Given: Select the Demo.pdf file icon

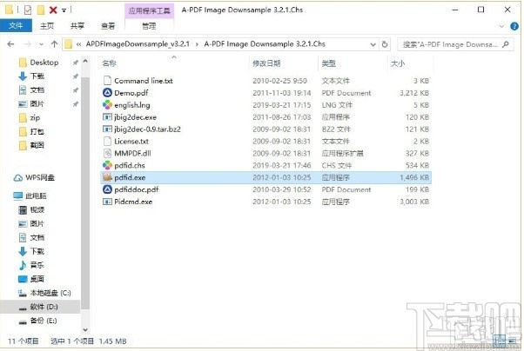Looking at the screenshot, I should [107, 93].
